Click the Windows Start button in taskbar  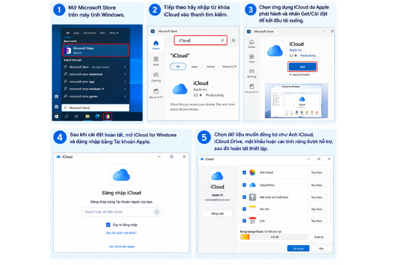point(56,116)
